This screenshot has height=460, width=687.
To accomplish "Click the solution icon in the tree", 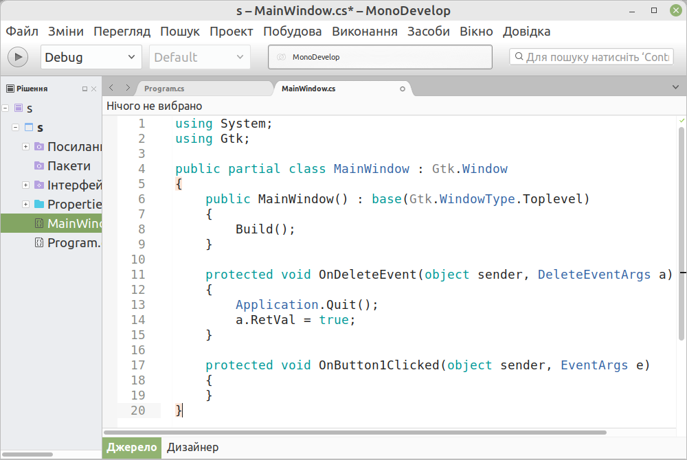I will pyautogui.click(x=19, y=108).
